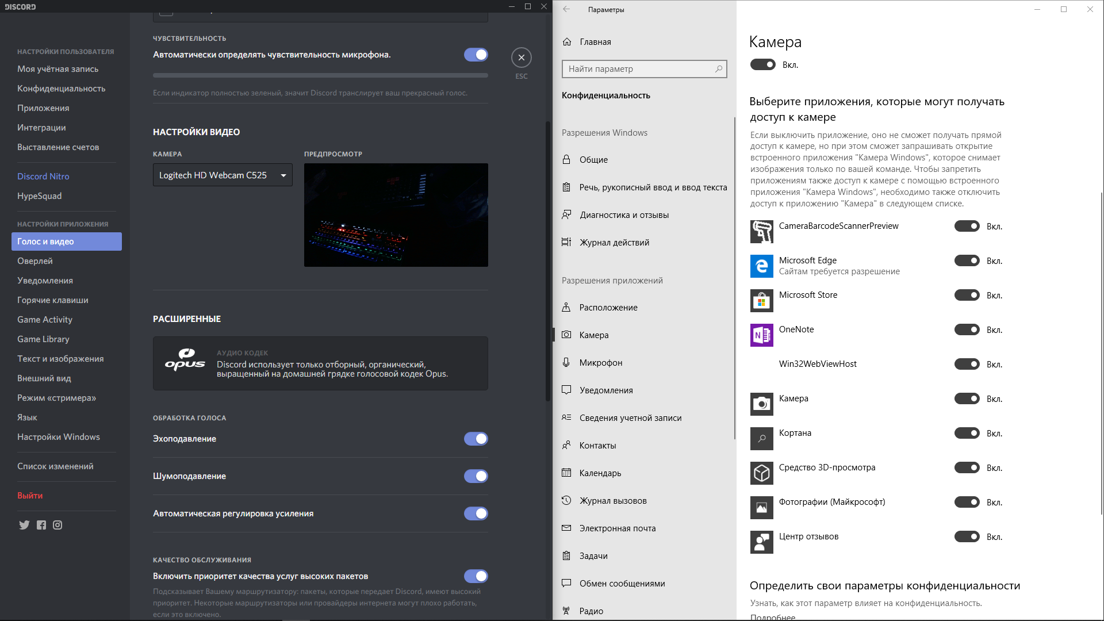The width and height of the screenshot is (1104, 621).
Task: Toggle high packet quality of service priority
Action: (x=476, y=576)
